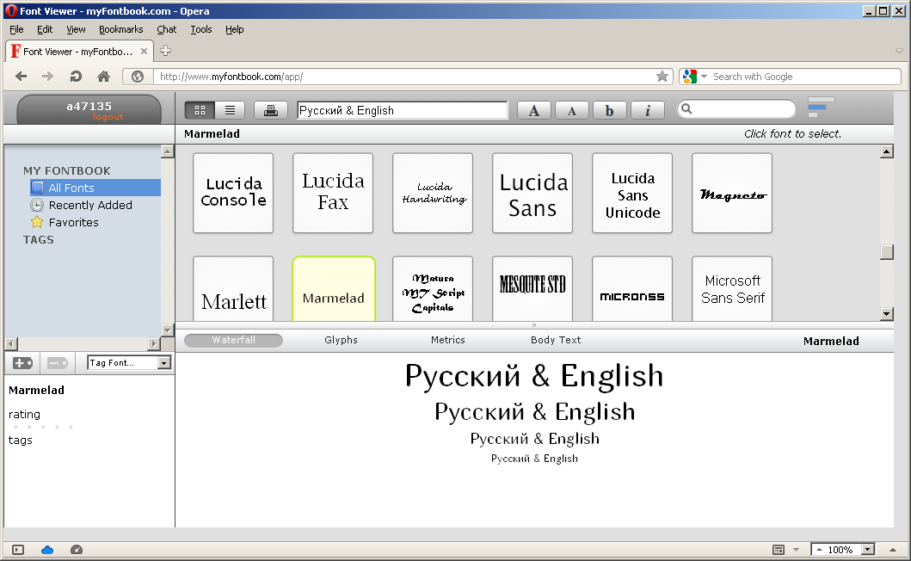911x561 pixels.
Task: Open the Edit menu
Action: click(x=45, y=29)
